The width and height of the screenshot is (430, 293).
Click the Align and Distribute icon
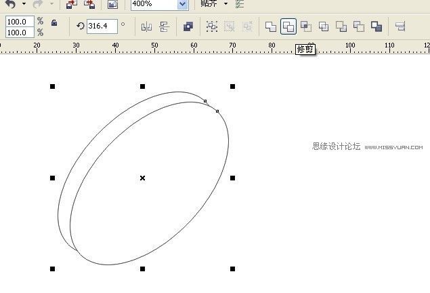pyautogui.click(x=400, y=26)
